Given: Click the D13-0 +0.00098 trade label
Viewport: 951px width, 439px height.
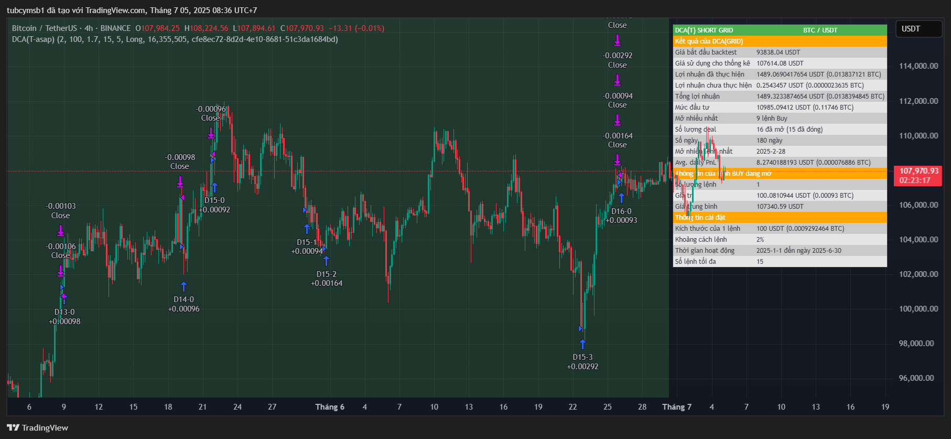Looking at the screenshot, I should 64,317.
